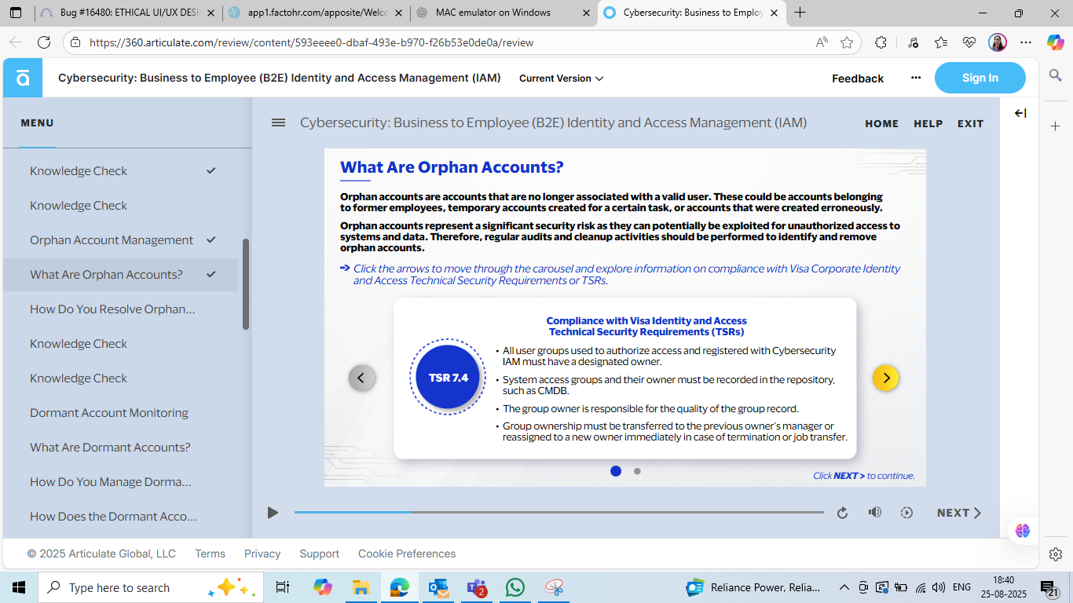
Task: Open Microsoft Teams from the taskbar
Action: pos(477,587)
